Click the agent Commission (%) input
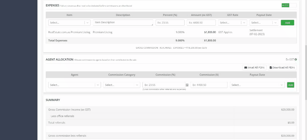Viewport: 307px width, 140px height. [164, 85]
